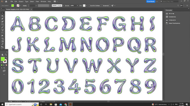Open the Window menu
The image size is (190, 106).
point(43,1)
